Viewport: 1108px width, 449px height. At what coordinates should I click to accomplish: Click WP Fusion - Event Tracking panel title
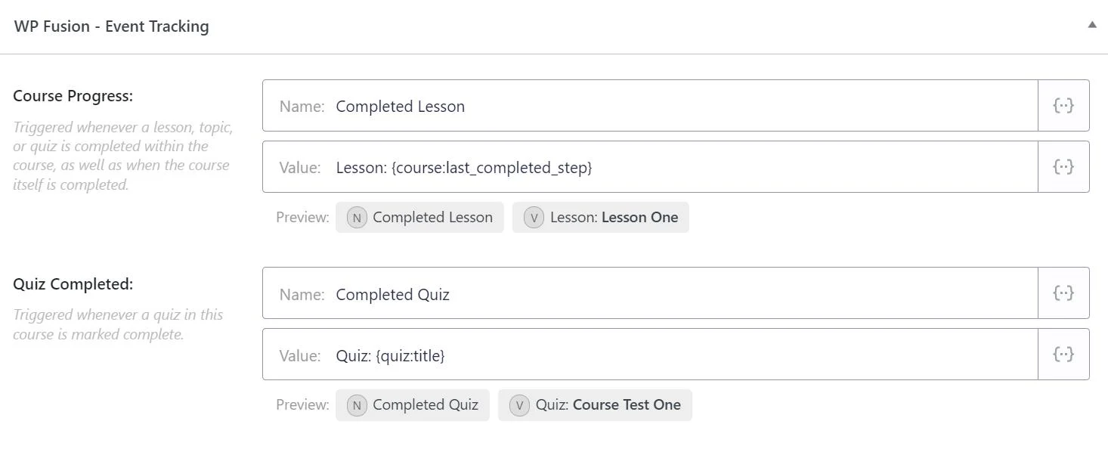[111, 26]
